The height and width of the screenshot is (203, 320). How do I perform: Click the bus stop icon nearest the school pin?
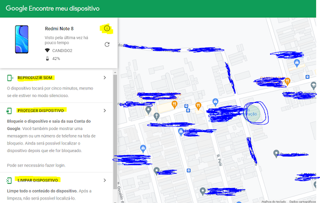307,77
